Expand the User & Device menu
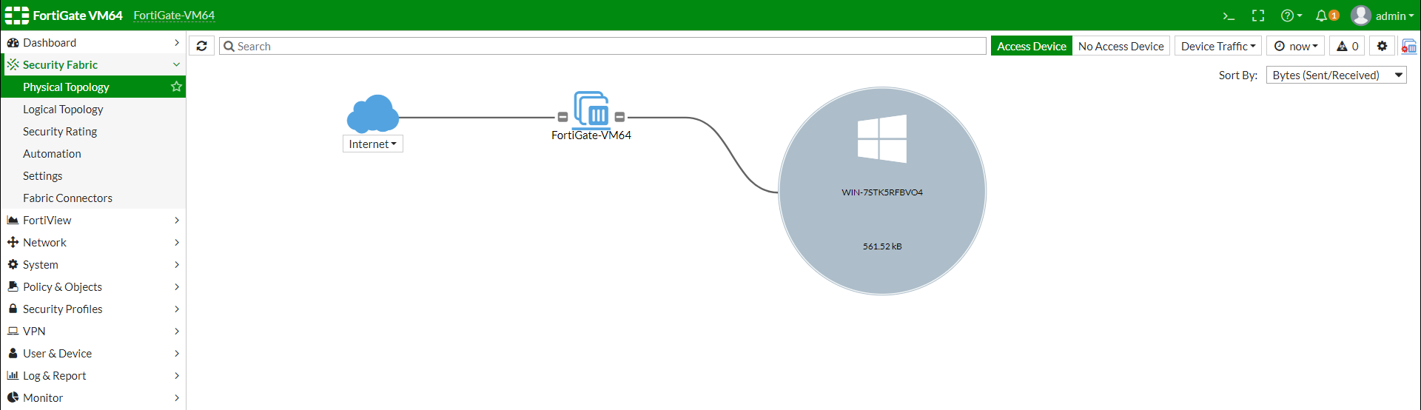Viewport: 1421px width, 410px height. (93, 353)
